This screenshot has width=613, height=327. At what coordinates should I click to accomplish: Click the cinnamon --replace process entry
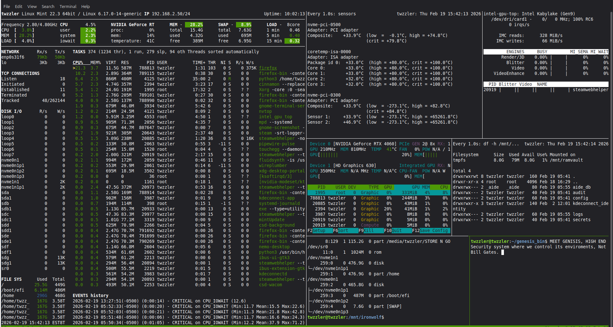point(282,84)
